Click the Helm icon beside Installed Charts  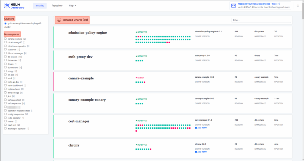click(59, 20)
